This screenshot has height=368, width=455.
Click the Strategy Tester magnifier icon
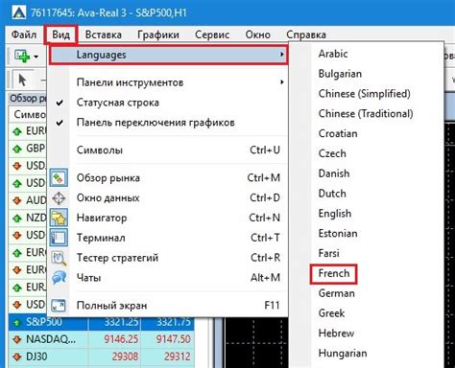(59, 258)
